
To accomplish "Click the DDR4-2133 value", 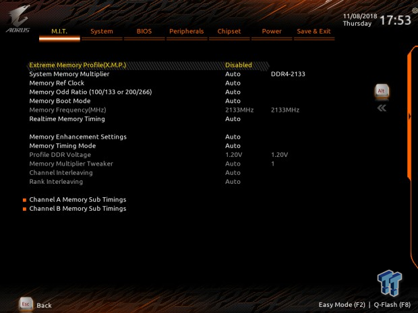I will coord(288,74).
